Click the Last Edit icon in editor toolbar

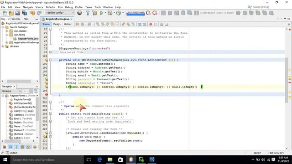[78, 24]
